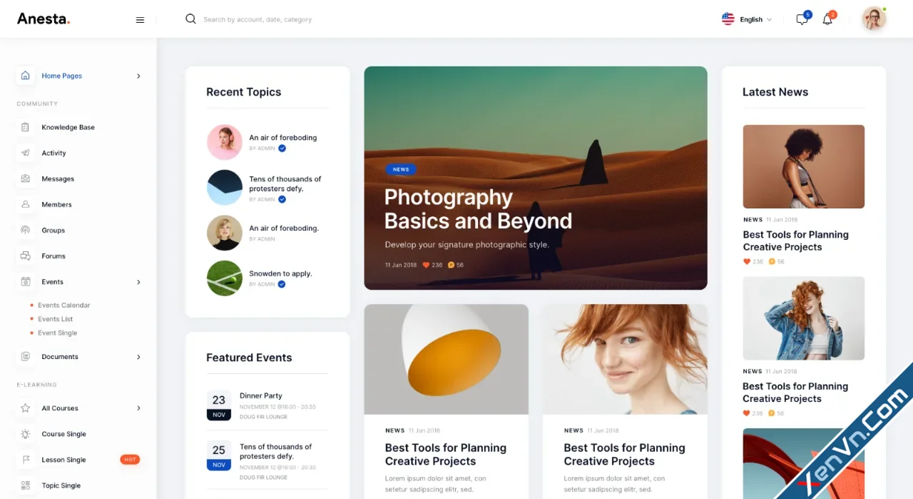The height and width of the screenshot is (499, 913).
Task: Expand the Home Pages menu
Action: click(x=138, y=76)
